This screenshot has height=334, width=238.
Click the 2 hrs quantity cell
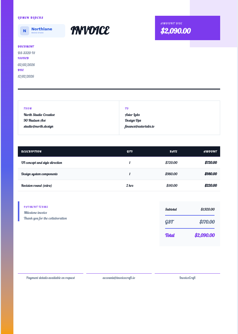[x=130, y=186]
